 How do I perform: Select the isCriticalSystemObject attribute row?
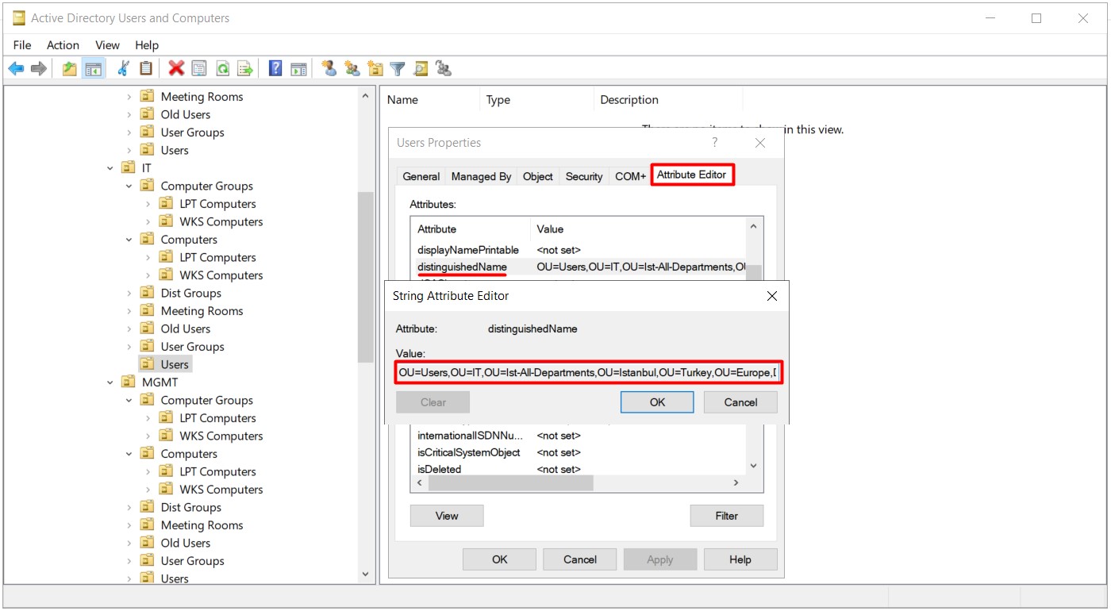pos(579,452)
